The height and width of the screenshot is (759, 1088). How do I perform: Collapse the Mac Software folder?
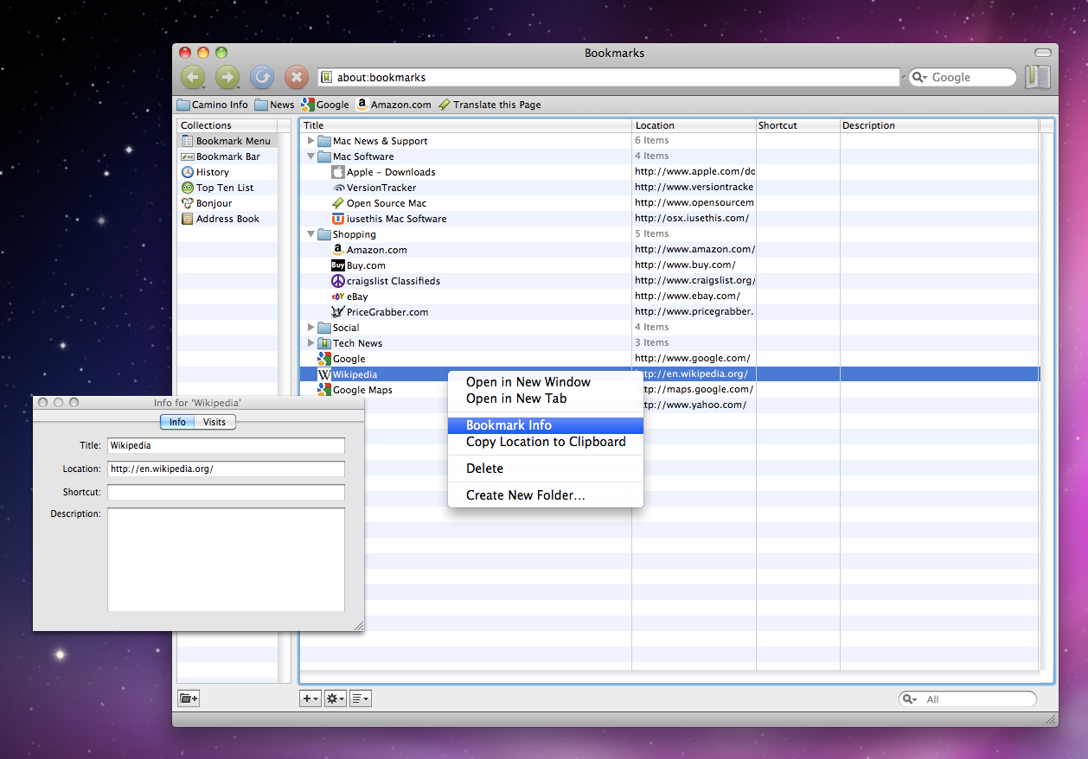coord(311,156)
